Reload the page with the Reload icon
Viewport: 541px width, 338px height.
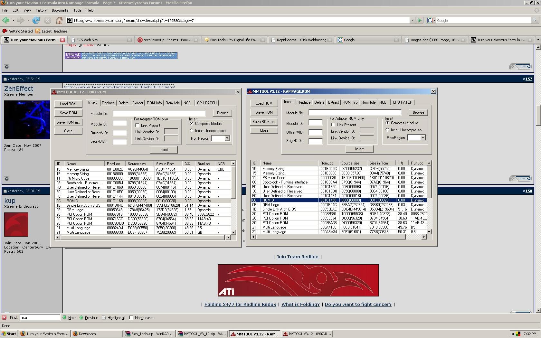[36, 20]
